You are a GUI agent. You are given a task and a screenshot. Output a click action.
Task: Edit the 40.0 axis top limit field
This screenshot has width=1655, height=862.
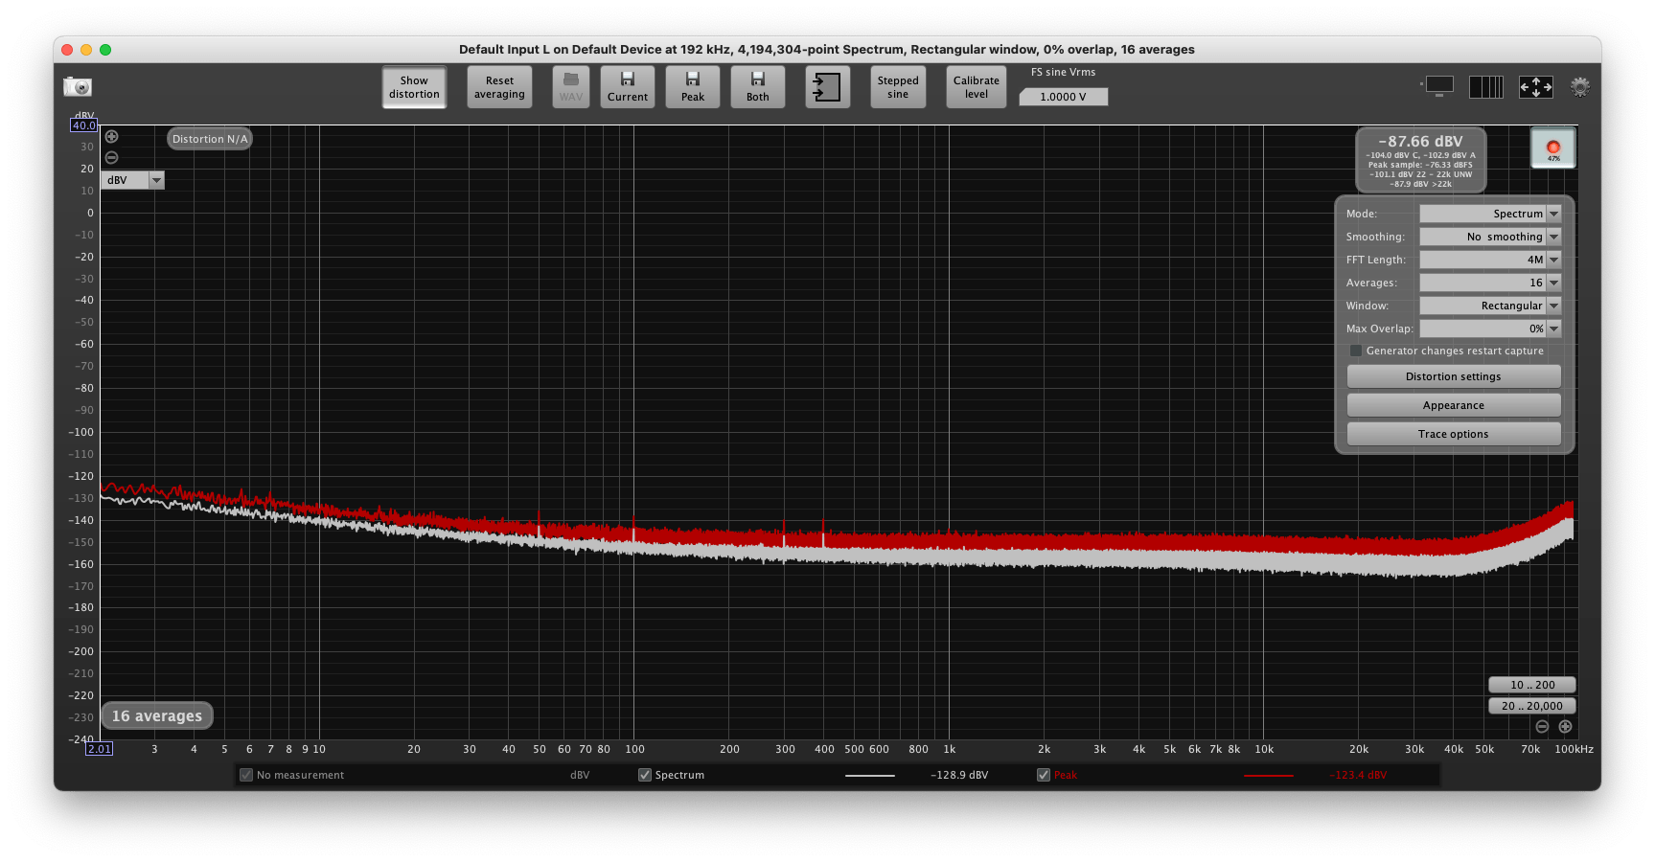pyautogui.click(x=84, y=125)
